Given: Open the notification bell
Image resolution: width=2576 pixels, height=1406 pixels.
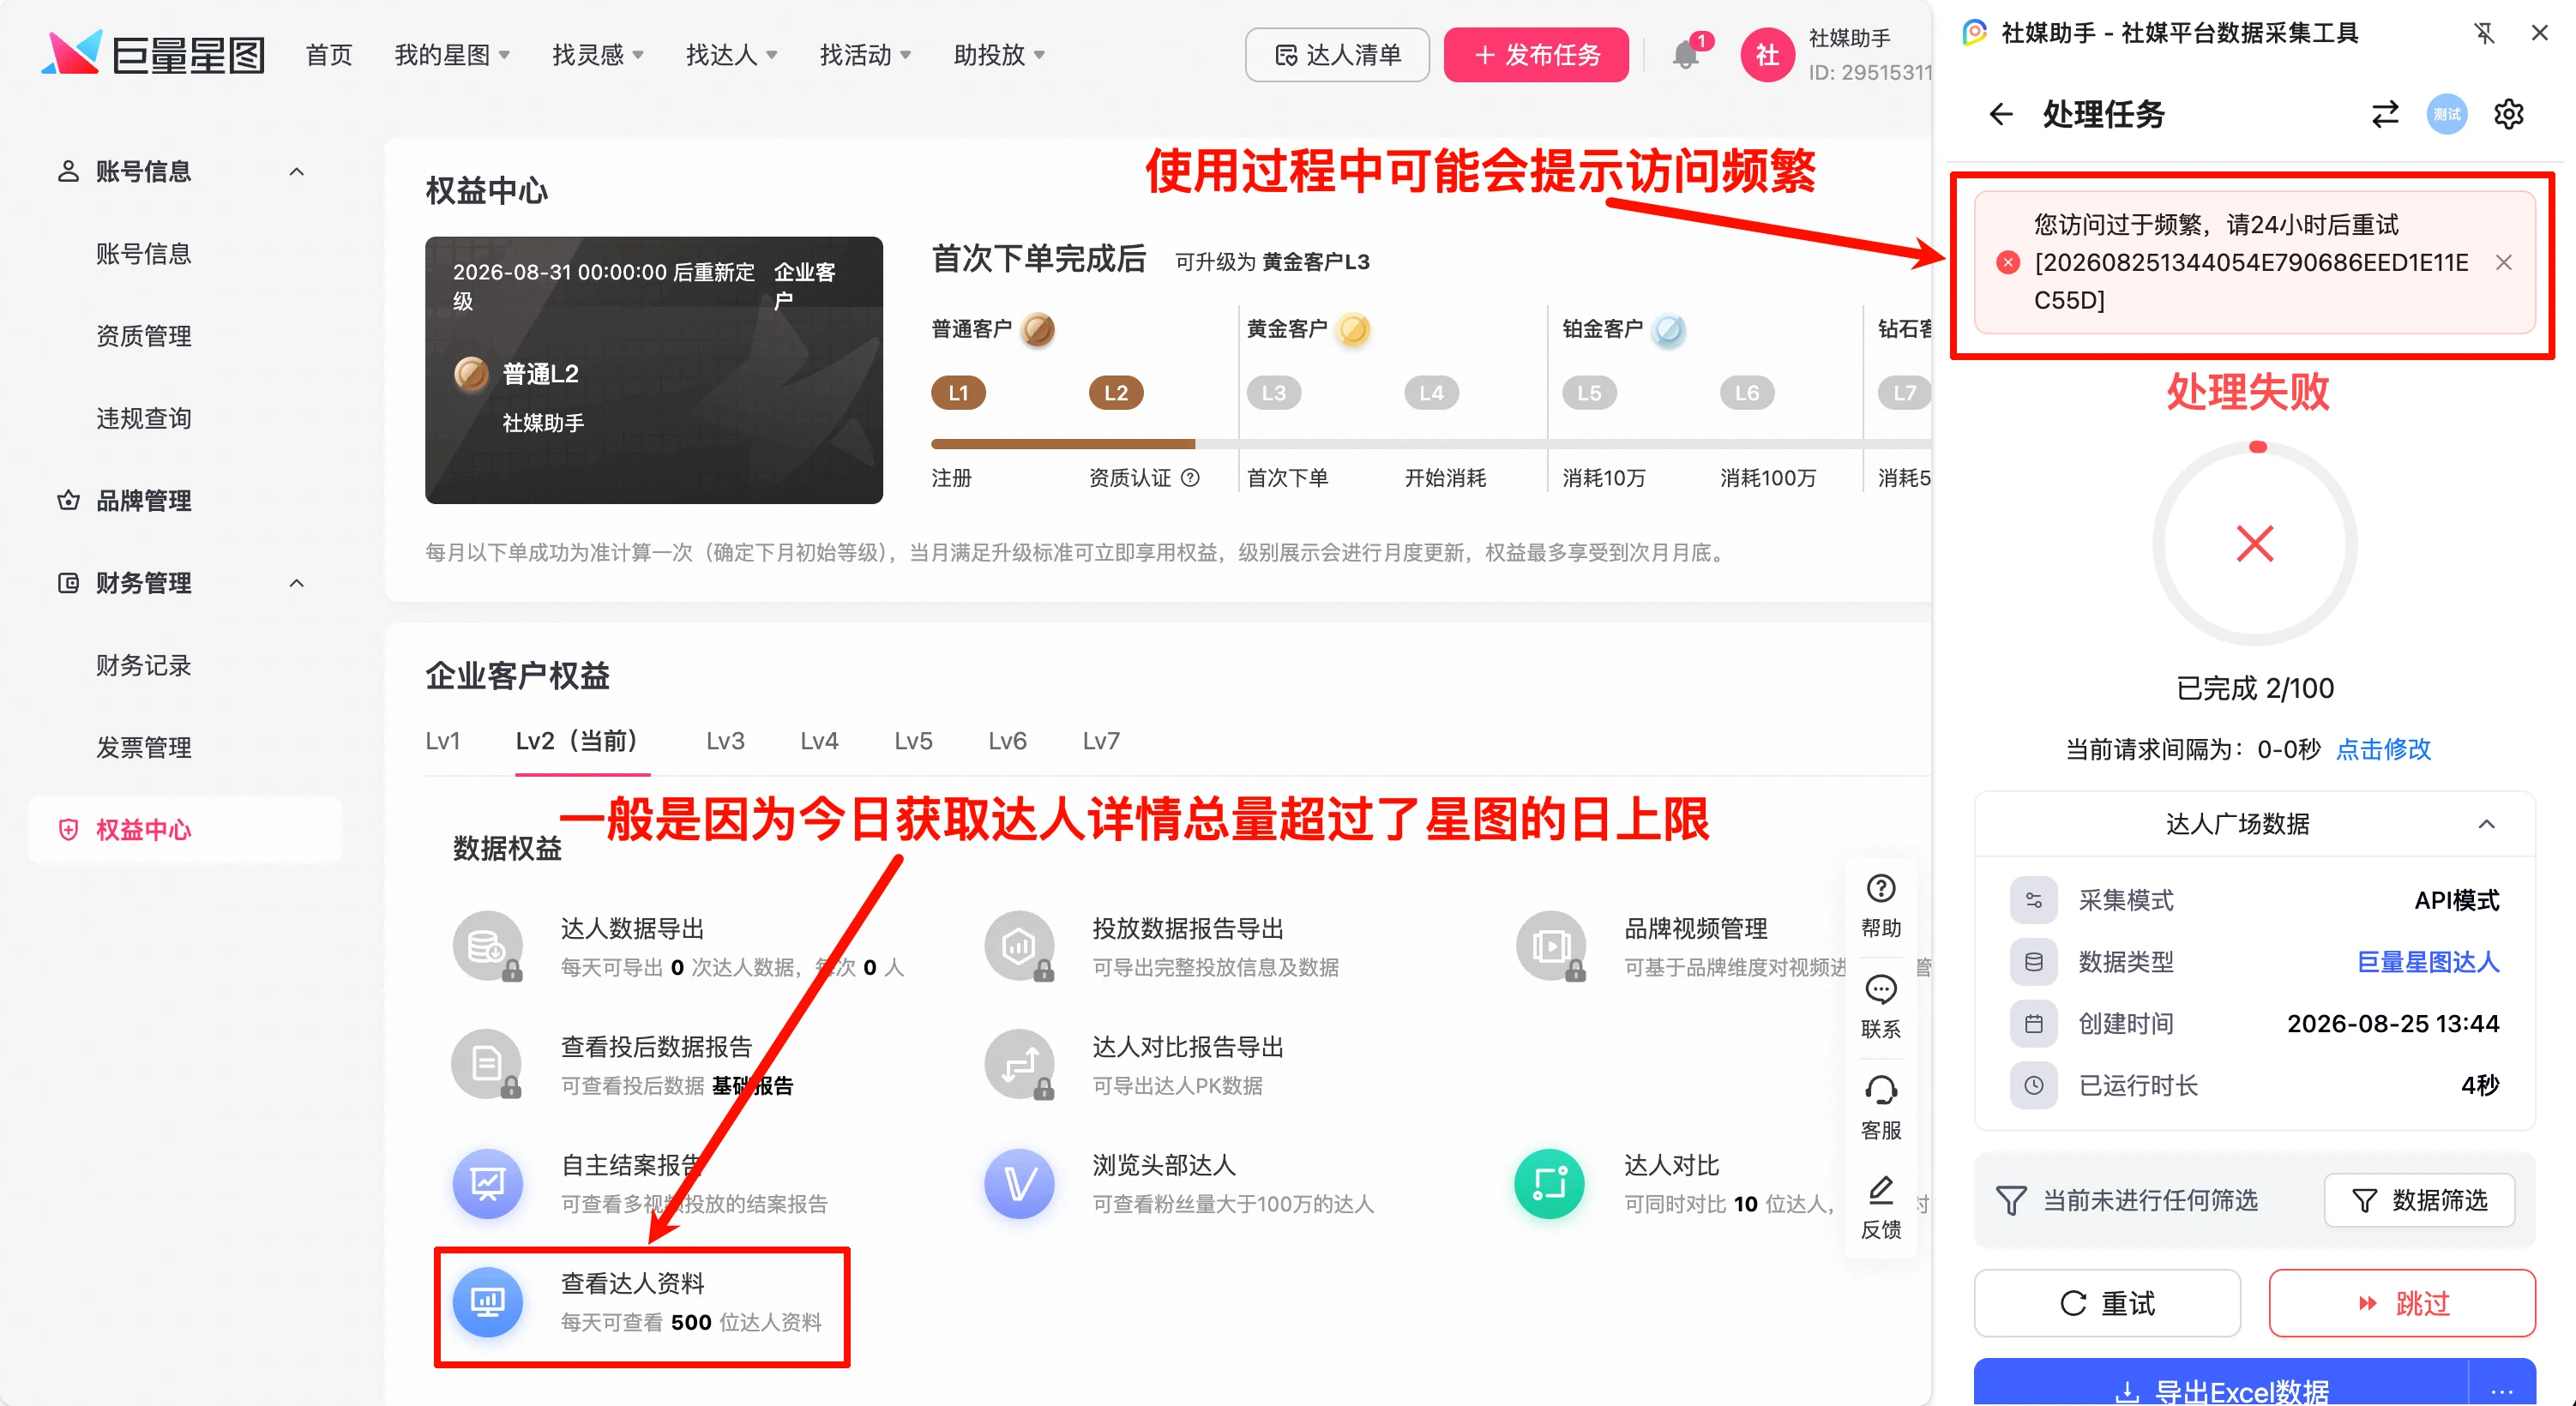Looking at the screenshot, I should (x=1685, y=55).
